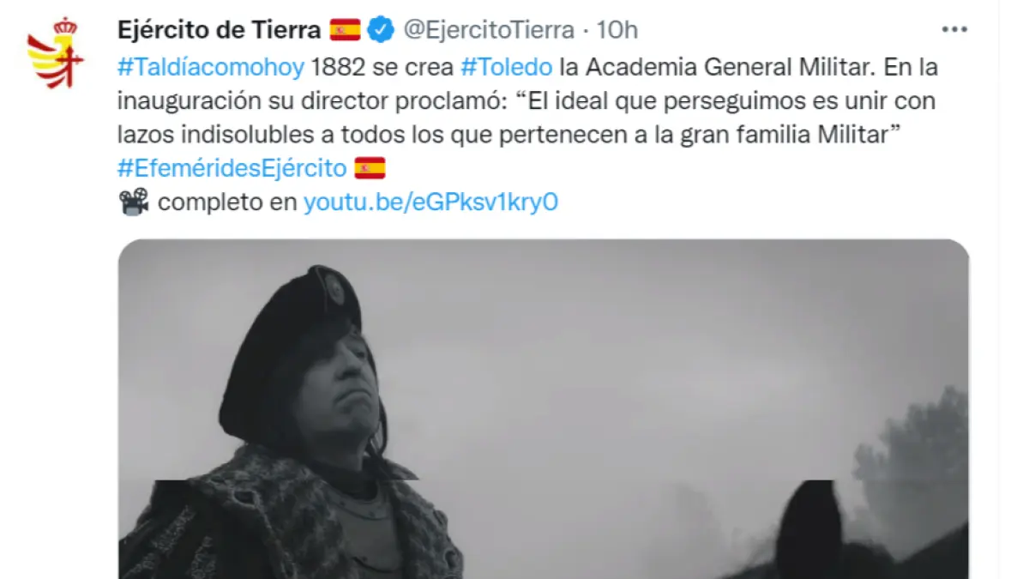
Task: Click the blue verified badge
Action: pyautogui.click(x=382, y=30)
